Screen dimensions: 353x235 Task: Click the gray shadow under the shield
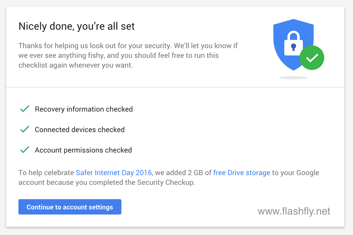[x=293, y=77]
